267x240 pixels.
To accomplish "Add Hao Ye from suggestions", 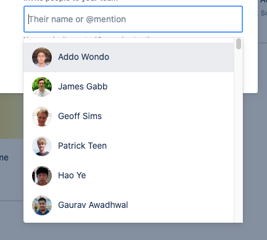I will tap(129, 176).
